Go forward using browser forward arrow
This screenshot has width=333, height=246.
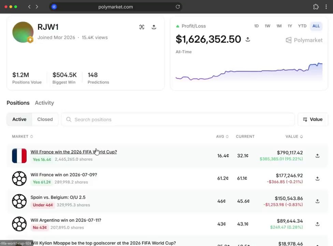point(37,7)
